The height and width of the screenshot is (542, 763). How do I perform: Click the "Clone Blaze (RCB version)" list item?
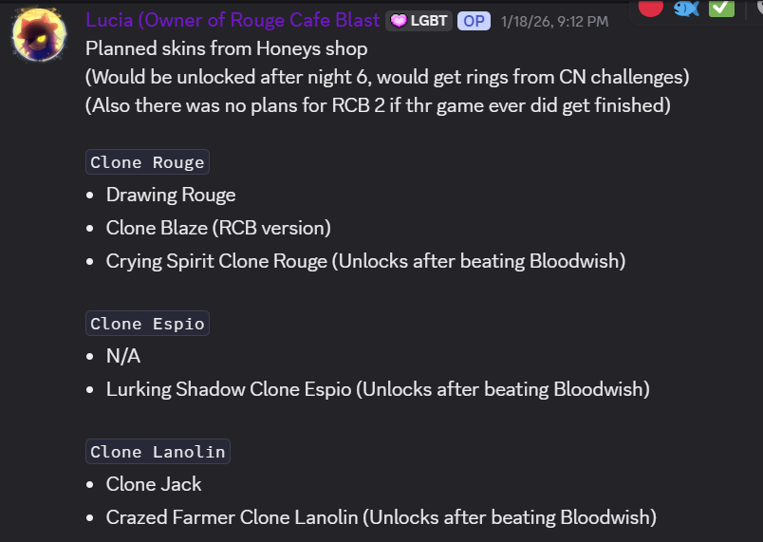coord(218,228)
